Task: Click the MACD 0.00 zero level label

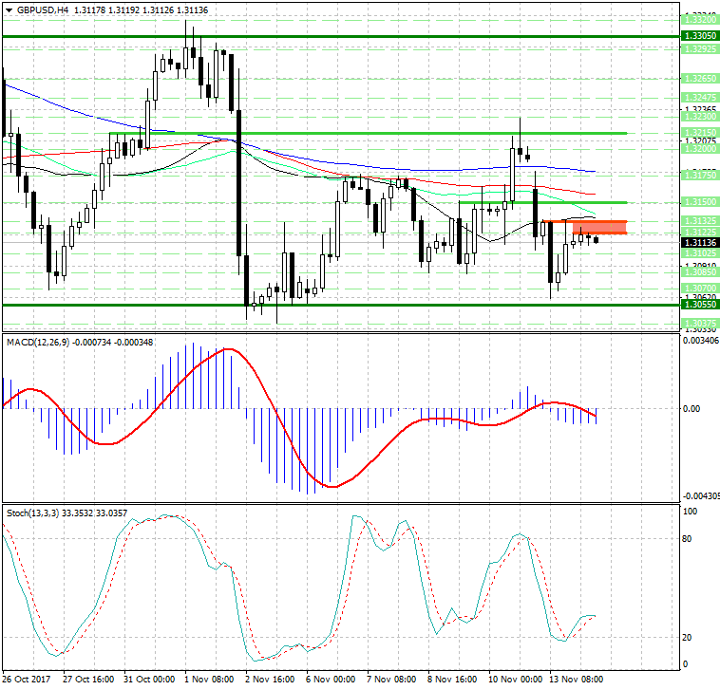Action: click(693, 408)
